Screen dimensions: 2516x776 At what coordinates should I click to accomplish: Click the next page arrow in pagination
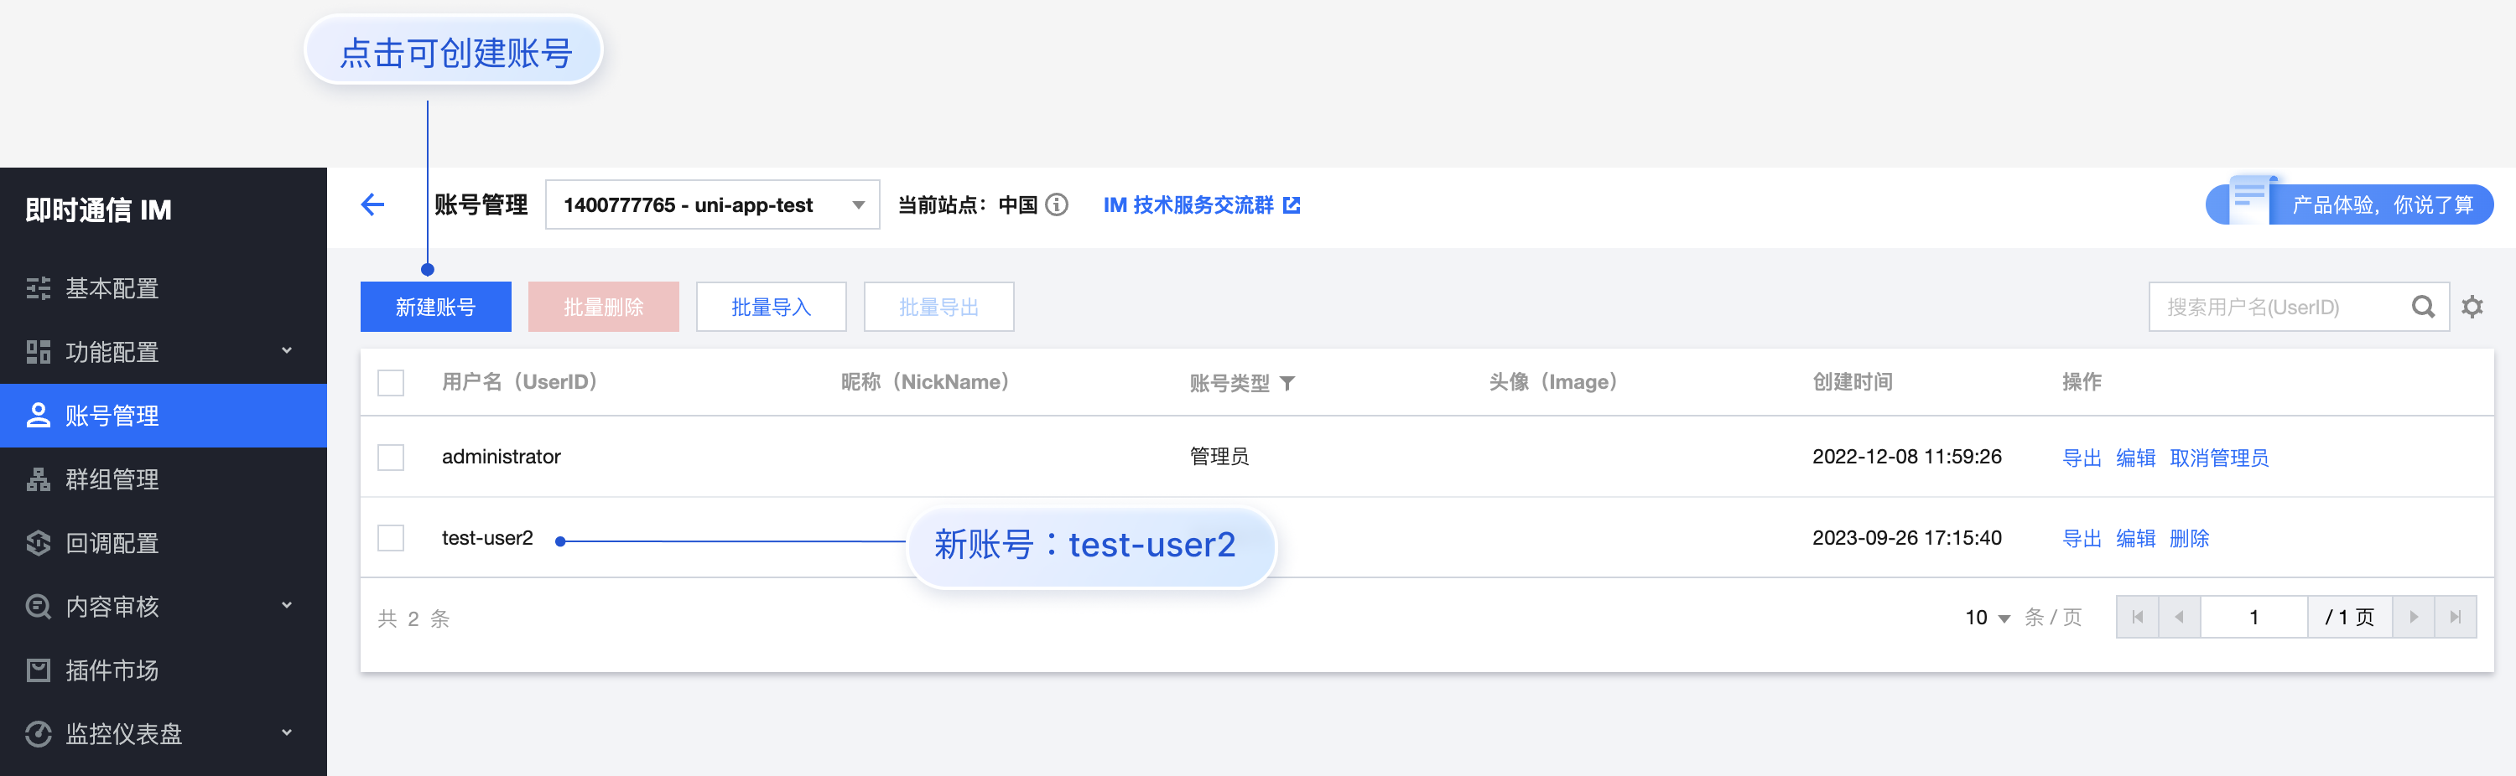(2414, 616)
